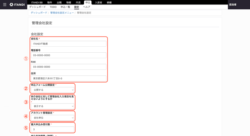The width and height of the screenshot is (250, 136).
Task: Open the 物確 tab
Action: [69, 2]
